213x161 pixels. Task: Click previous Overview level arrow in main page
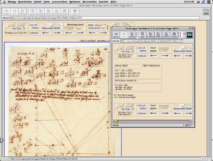pyautogui.click(x=46, y=33)
